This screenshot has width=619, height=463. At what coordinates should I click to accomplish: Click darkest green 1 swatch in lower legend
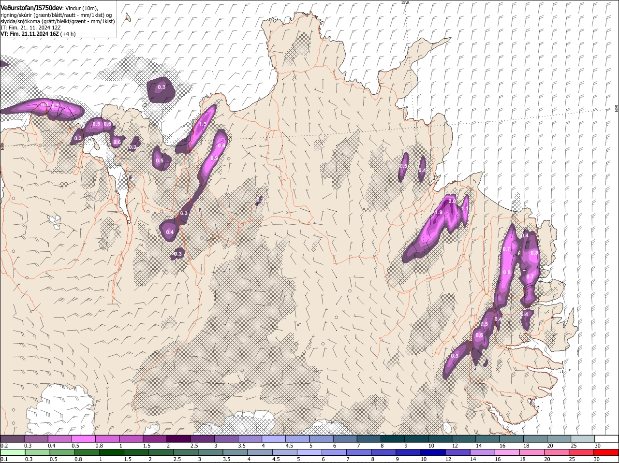(112, 452)
